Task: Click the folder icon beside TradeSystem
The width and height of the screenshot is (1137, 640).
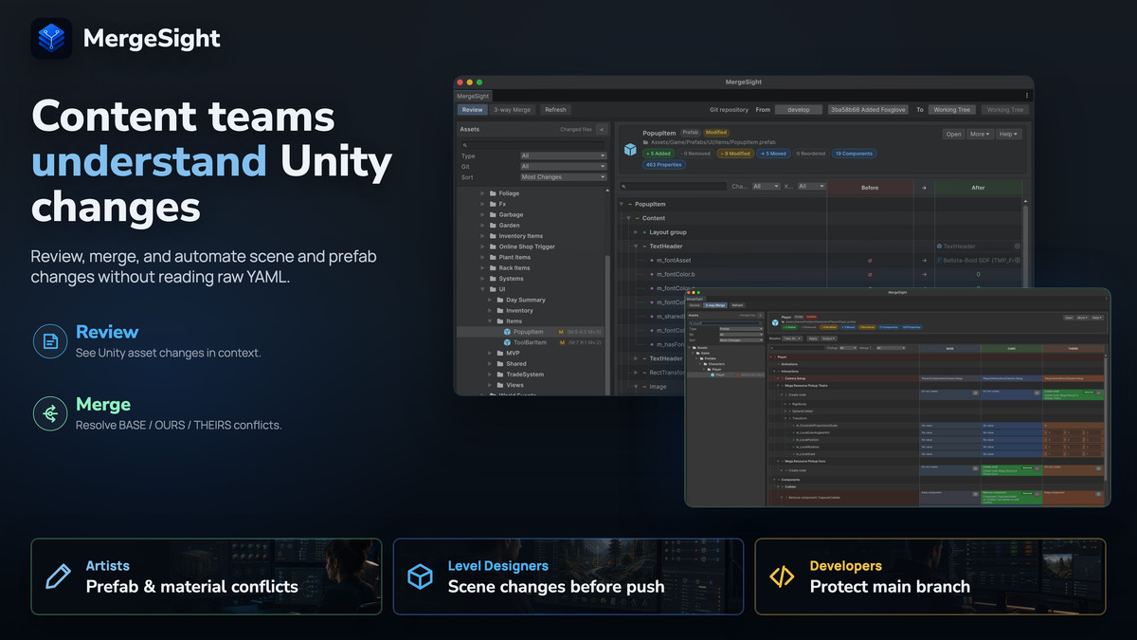Action: point(499,375)
